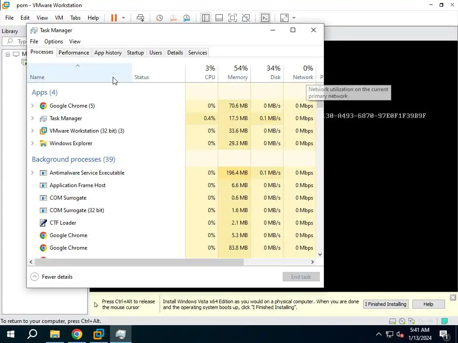Click the CD/DVD device status icon
458x343 pixels.
click(x=402, y=321)
